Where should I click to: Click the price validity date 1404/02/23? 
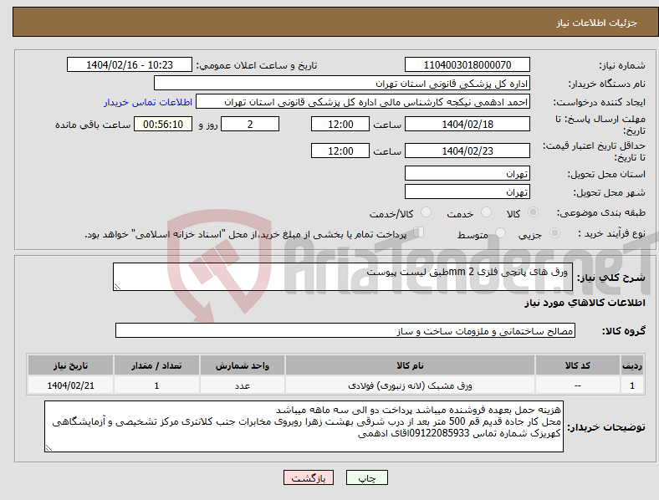coord(467,151)
